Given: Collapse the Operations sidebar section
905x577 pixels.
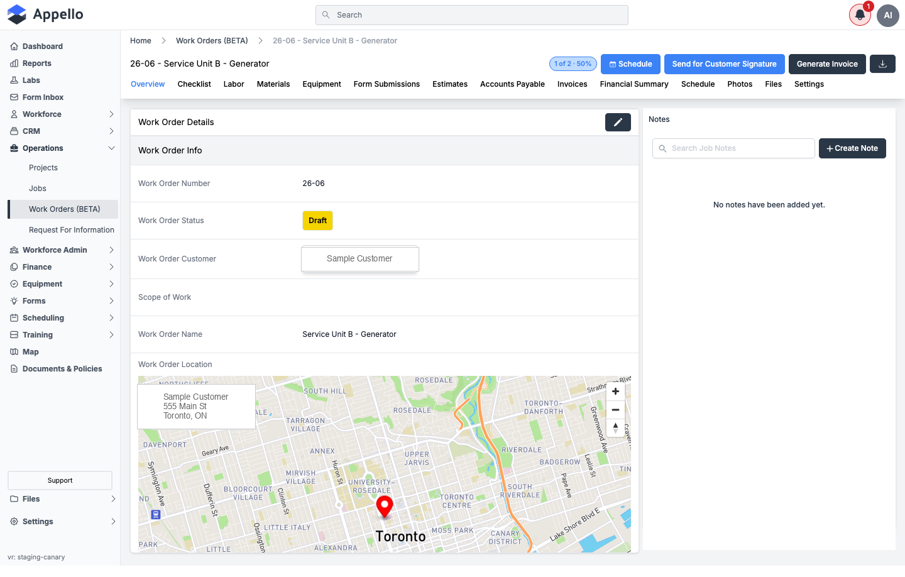Looking at the screenshot, I should 111,148.
